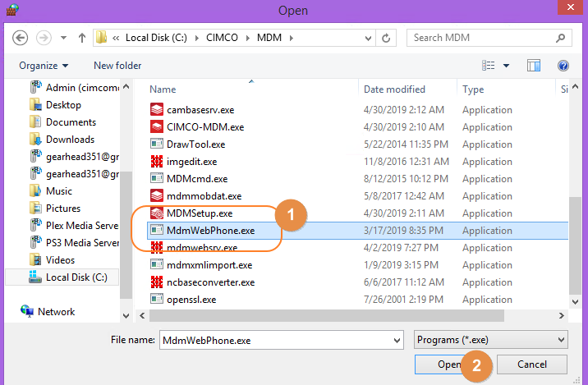Click the Cancel button
The image size is (588, 385).
532,364
